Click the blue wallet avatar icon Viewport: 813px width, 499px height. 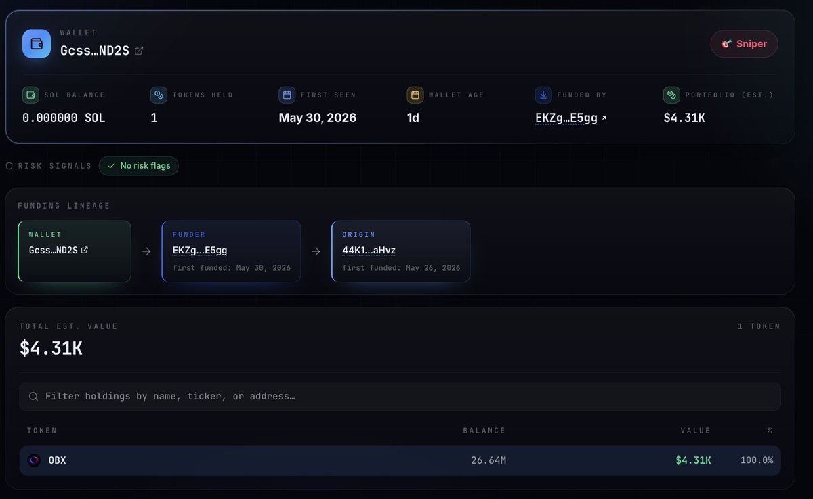37,43
